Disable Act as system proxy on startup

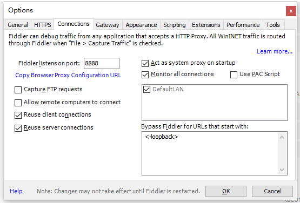145,63
